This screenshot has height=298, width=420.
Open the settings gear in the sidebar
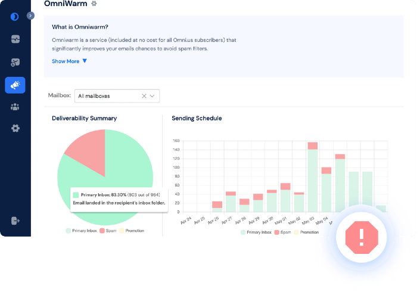click(15, 128)
